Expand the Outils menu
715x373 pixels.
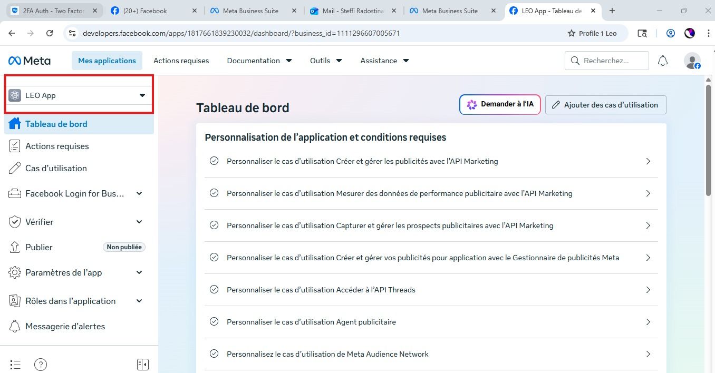click(x=326, y=61)
